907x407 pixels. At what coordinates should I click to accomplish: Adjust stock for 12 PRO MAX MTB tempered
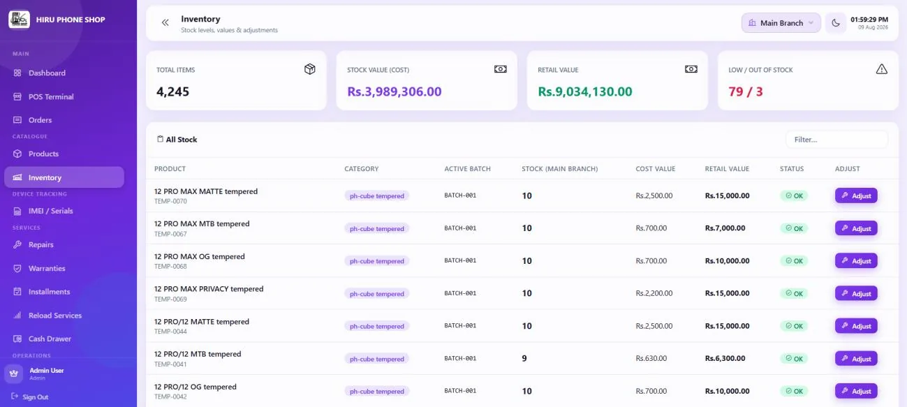(856, 228)
